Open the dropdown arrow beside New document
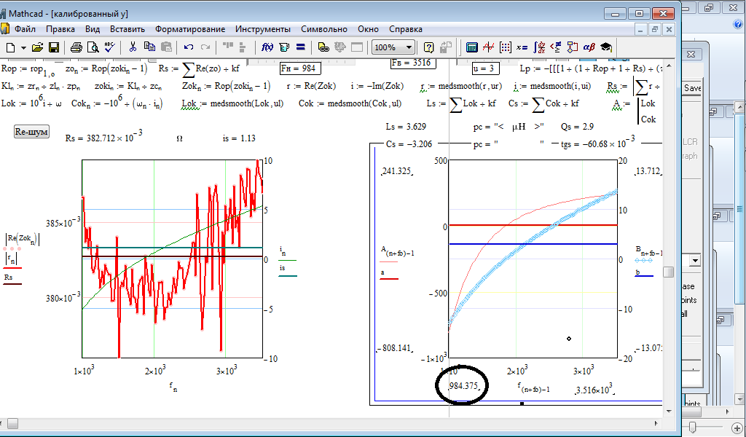The width and height of the screenshot is (746, 437). coord(24,47)
